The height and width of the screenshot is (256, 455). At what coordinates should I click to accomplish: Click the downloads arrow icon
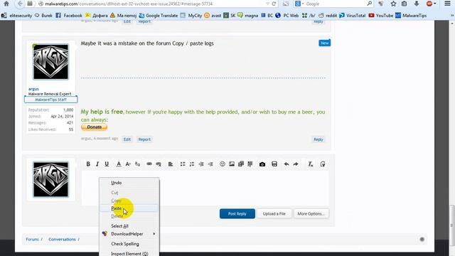tap(417, 4)
